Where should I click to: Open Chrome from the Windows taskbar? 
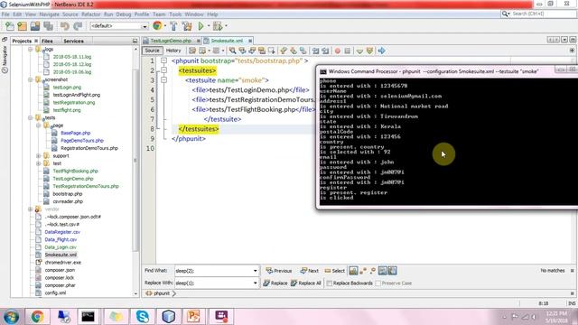click(36, 317)
